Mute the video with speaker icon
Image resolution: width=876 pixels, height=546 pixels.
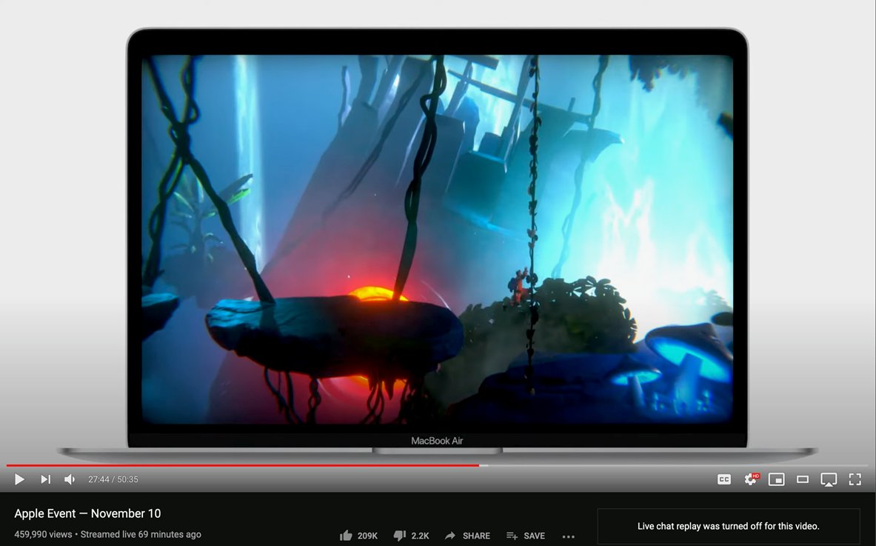point(70,479)
